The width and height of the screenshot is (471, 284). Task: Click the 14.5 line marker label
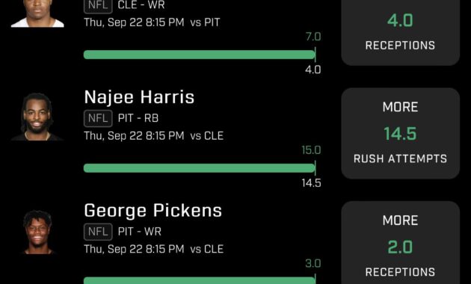pyautogui.click(x=311, y=183)
